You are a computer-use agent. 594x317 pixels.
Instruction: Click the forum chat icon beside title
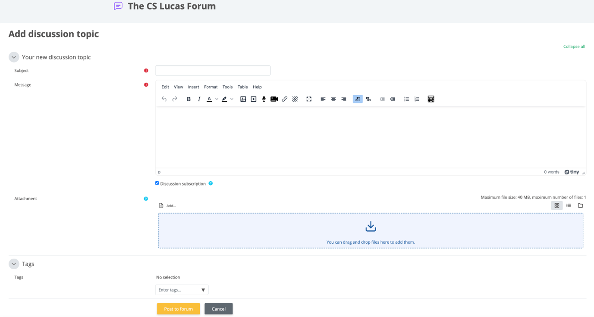click(x=118, y=6)
